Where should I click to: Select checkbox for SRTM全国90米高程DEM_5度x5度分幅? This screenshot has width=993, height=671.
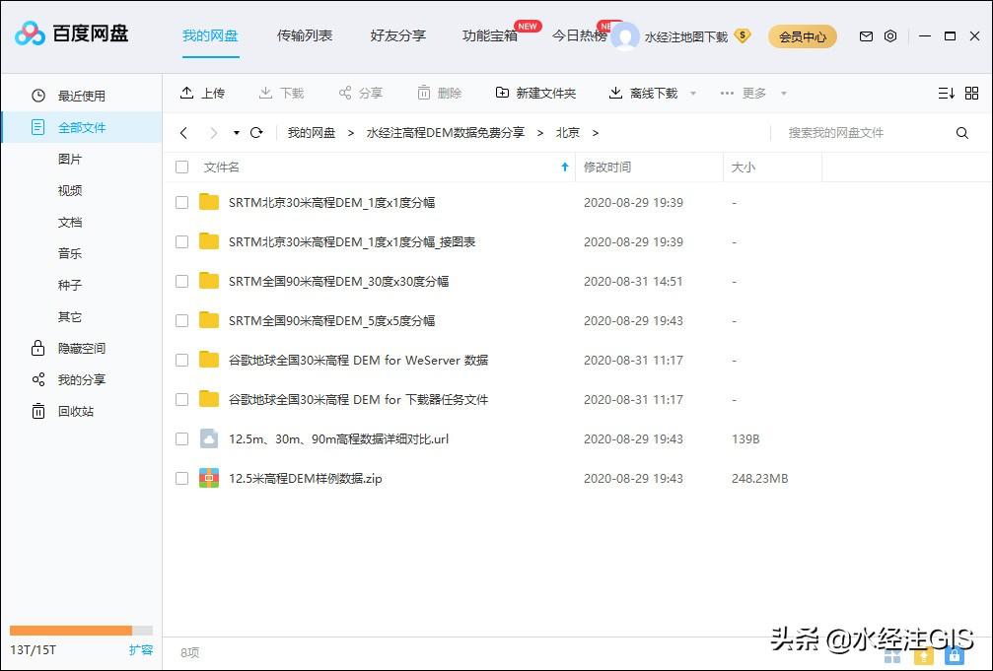click(181, 321)
